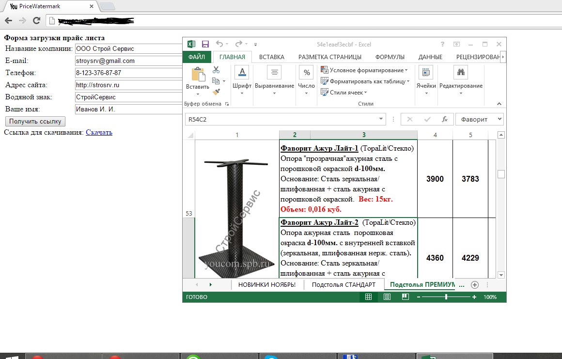This screenshot has width=562, height=359.
Task: Zoom in with the plus button
Action: coord(474,297)
